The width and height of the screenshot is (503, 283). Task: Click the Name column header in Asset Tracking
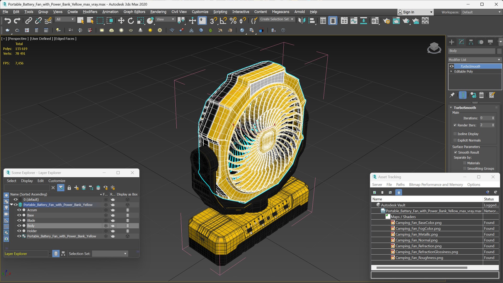(427, 199)
